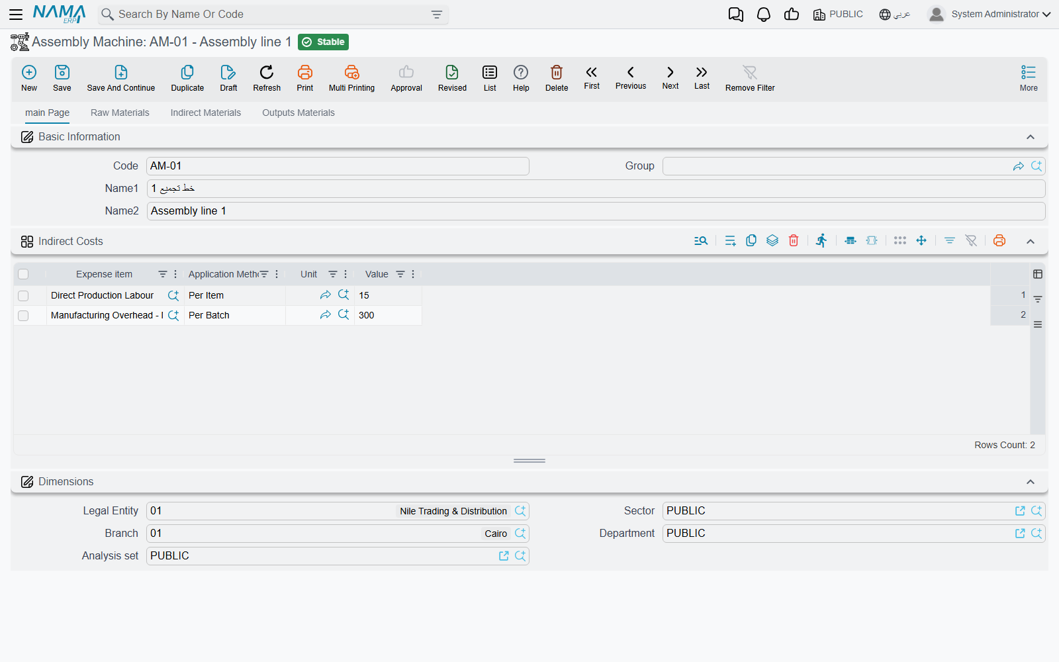Open the chat messages icon in header
Screen dimensions: 1059x662
pos(735,15)
